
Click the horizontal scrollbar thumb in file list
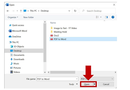click(63, 72)
